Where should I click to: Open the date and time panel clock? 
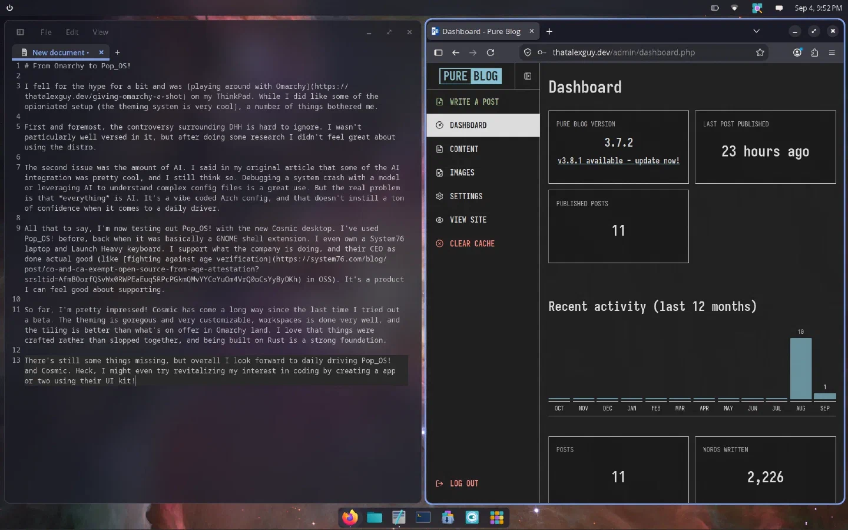pyautogui.click(x=818, y=8)
